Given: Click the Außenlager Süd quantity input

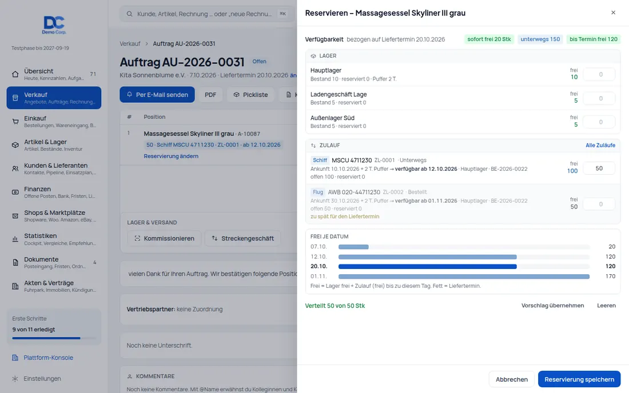Looking at the screenshot, I should (x=600, y=122).
